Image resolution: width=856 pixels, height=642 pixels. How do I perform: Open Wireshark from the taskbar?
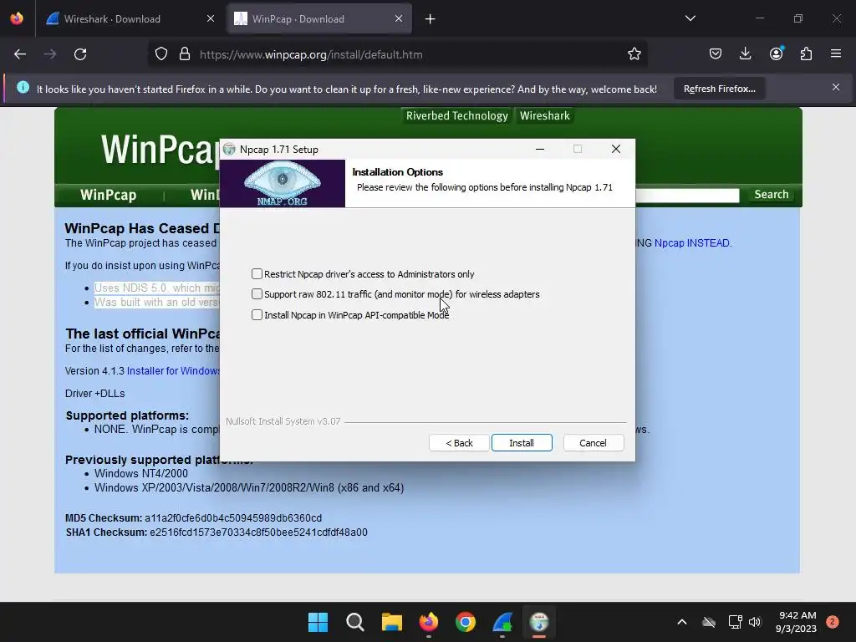tap(502, 622)
